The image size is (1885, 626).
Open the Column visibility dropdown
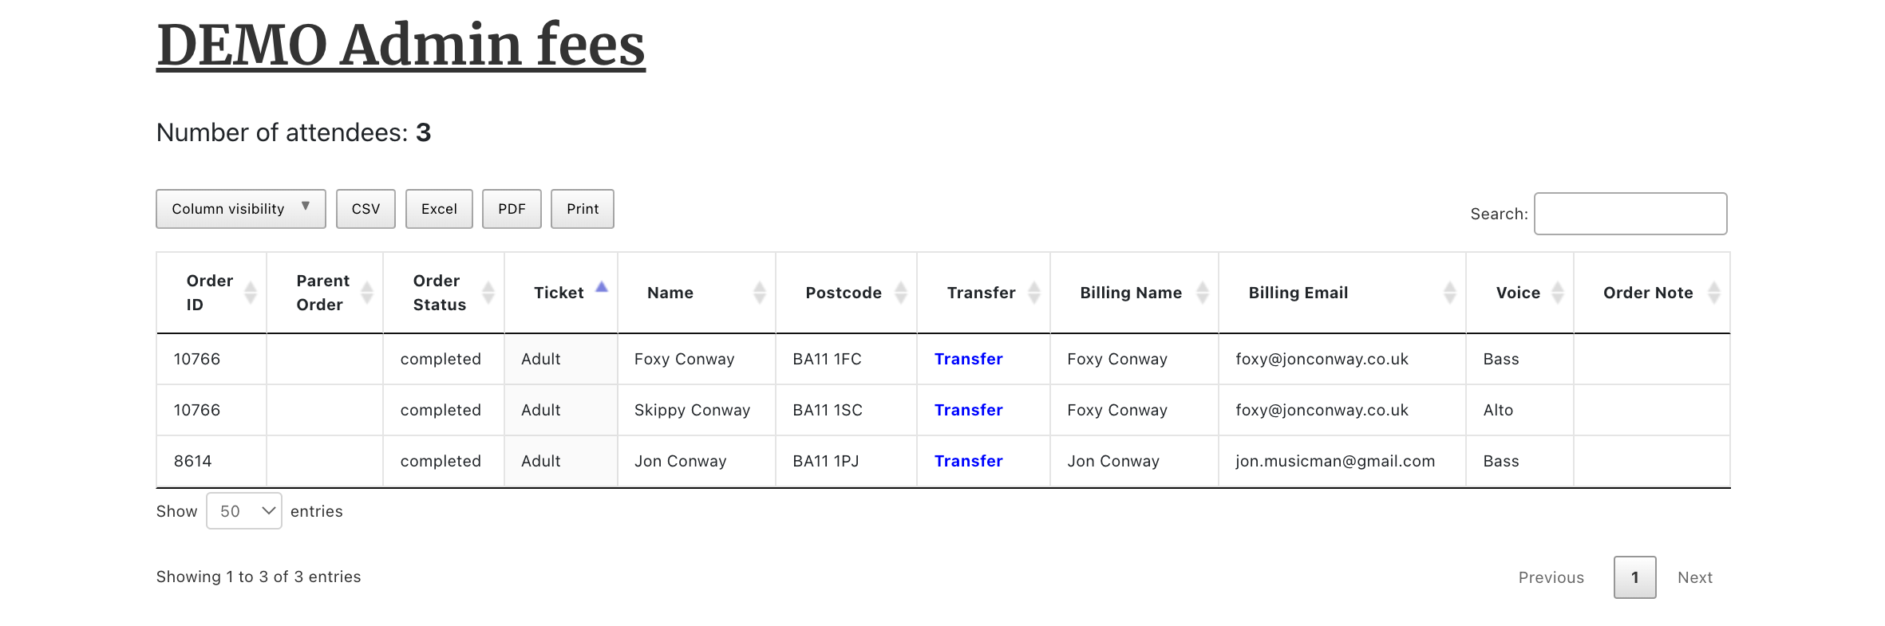240,209
